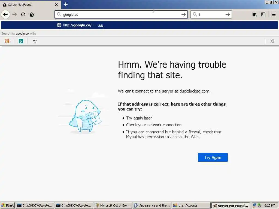Open a new tab with plus button

click(66, 4)
